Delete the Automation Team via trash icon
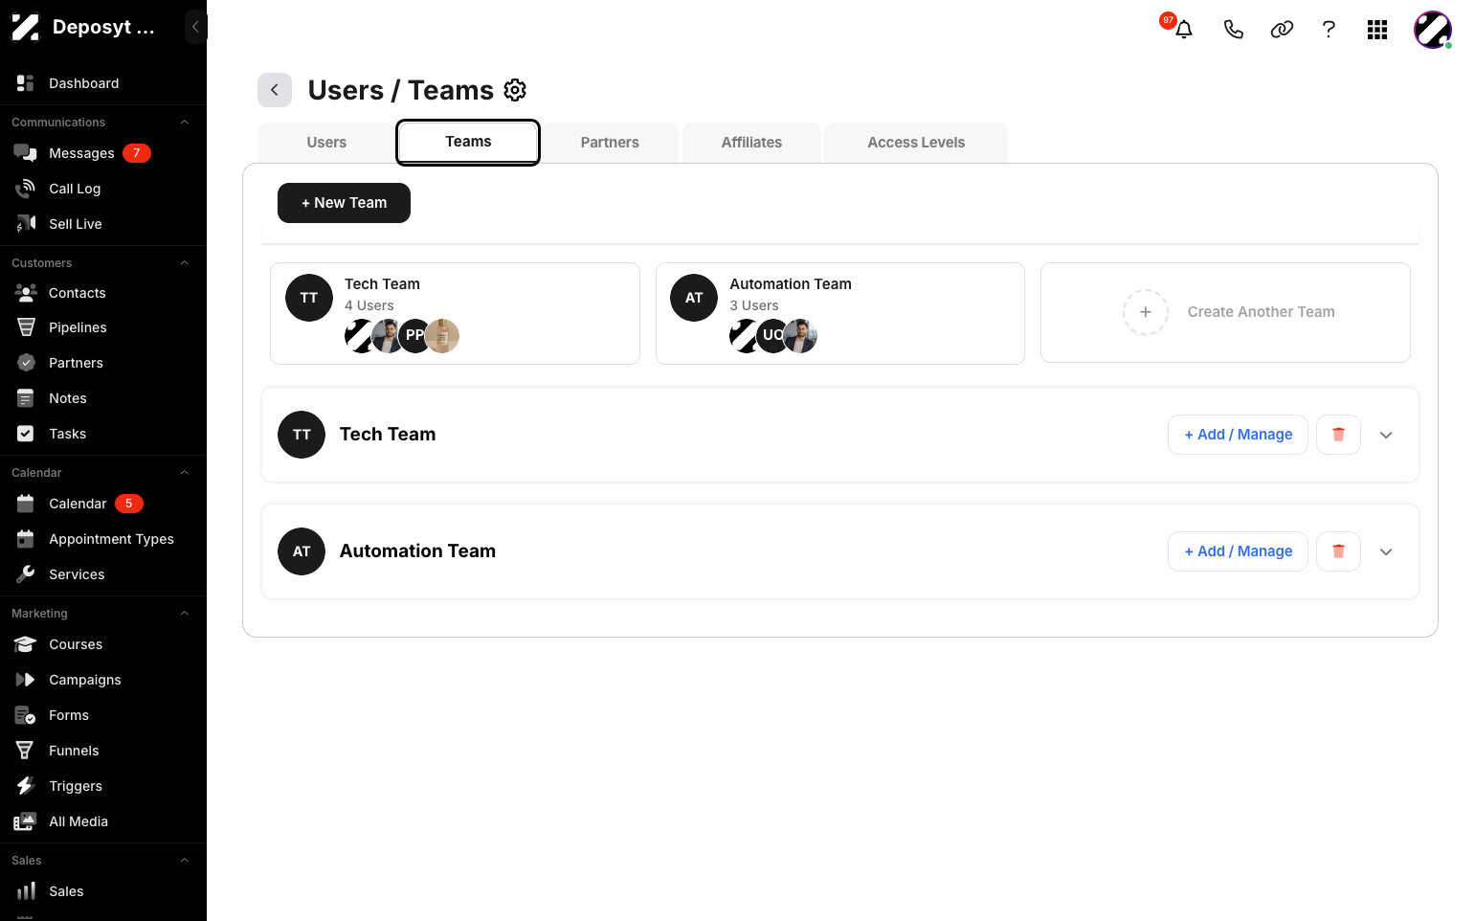Viewport: 1475px width, 921px height. [1338, 551]
